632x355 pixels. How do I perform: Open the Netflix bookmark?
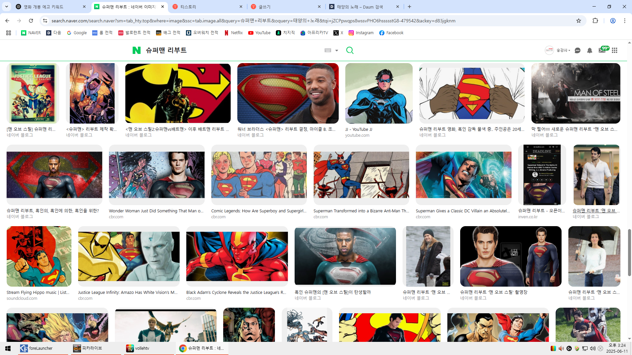(x=233, y=33)
